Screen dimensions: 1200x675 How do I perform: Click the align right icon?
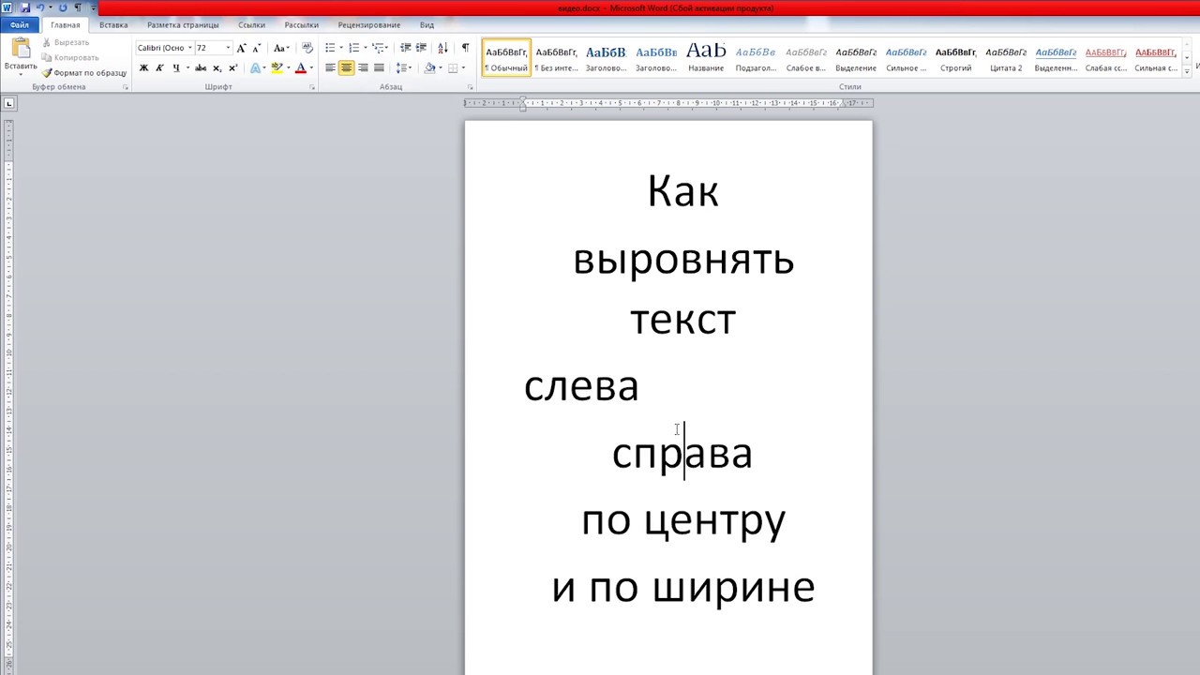[363, 67]
